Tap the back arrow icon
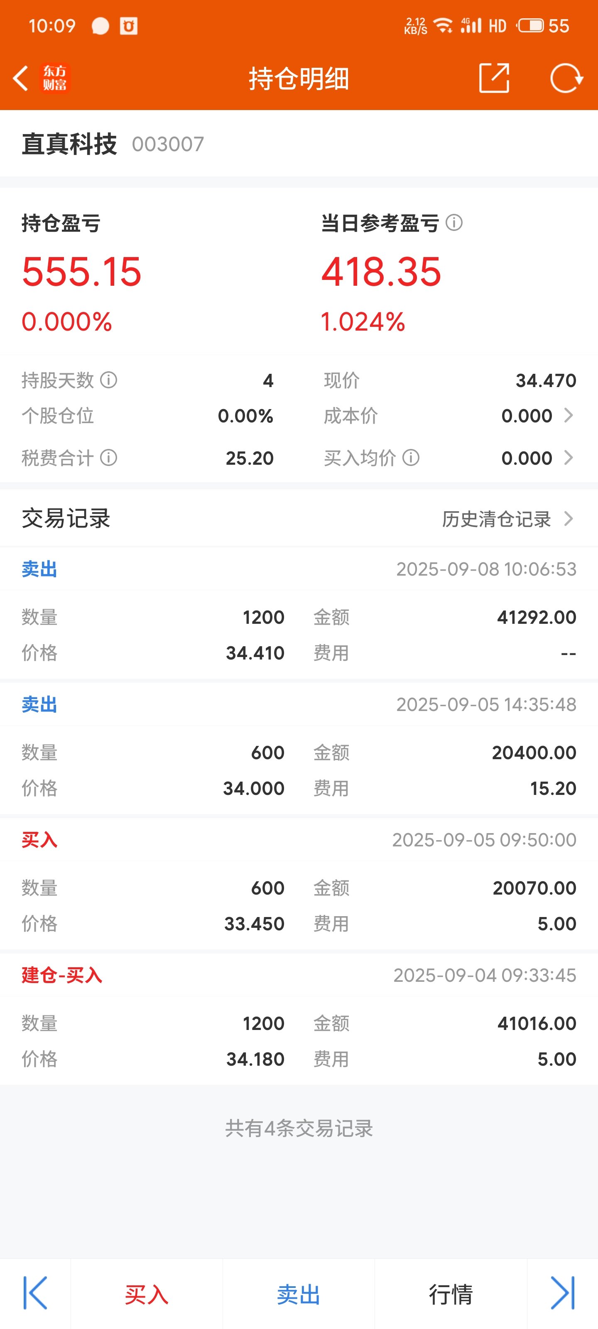This screenshot has height=1329, width=598. pyautogui.click(x=21, y=78)
